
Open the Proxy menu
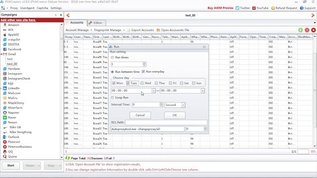pos(14,8)
